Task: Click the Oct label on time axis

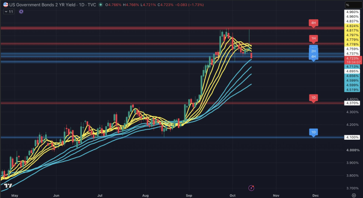Action: 233,195
